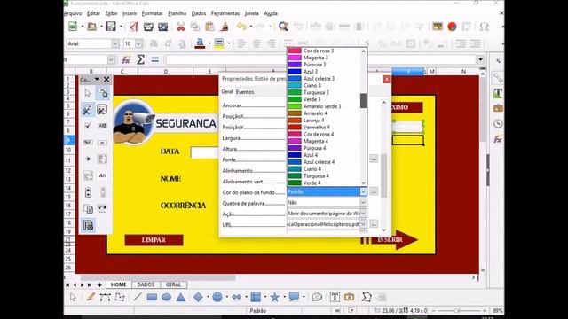The image size is (568, 319).
Task: Select the Star shapes tool
Action: 274,297
